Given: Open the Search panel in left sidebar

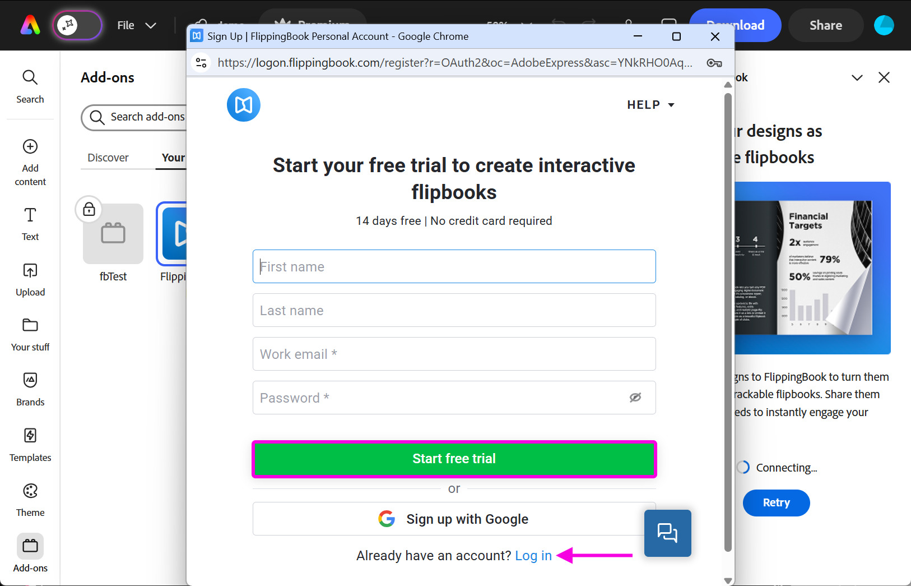Looking at the screenshot, I should click(30, 86).
